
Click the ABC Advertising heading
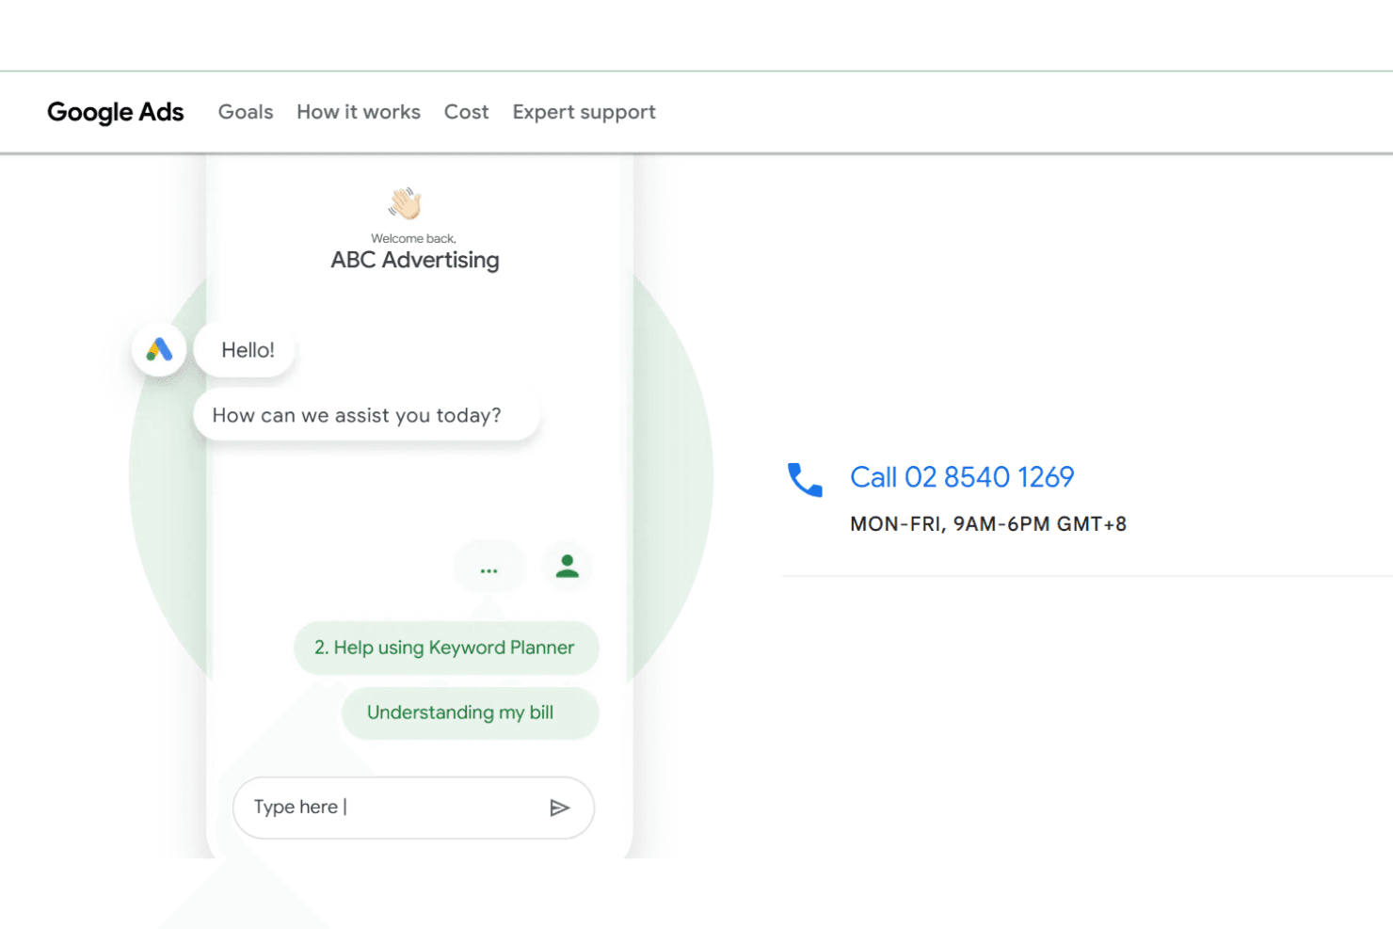[x=415, y=260]
